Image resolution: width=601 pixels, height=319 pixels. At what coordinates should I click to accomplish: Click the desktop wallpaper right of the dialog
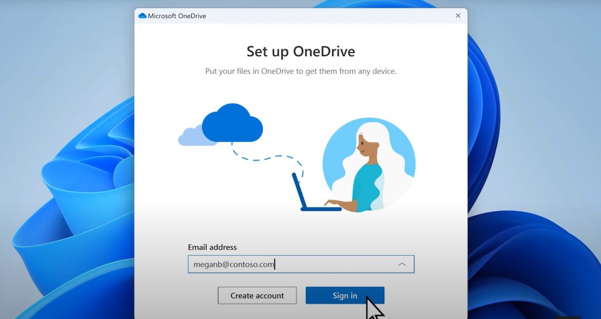pos(534,176)
